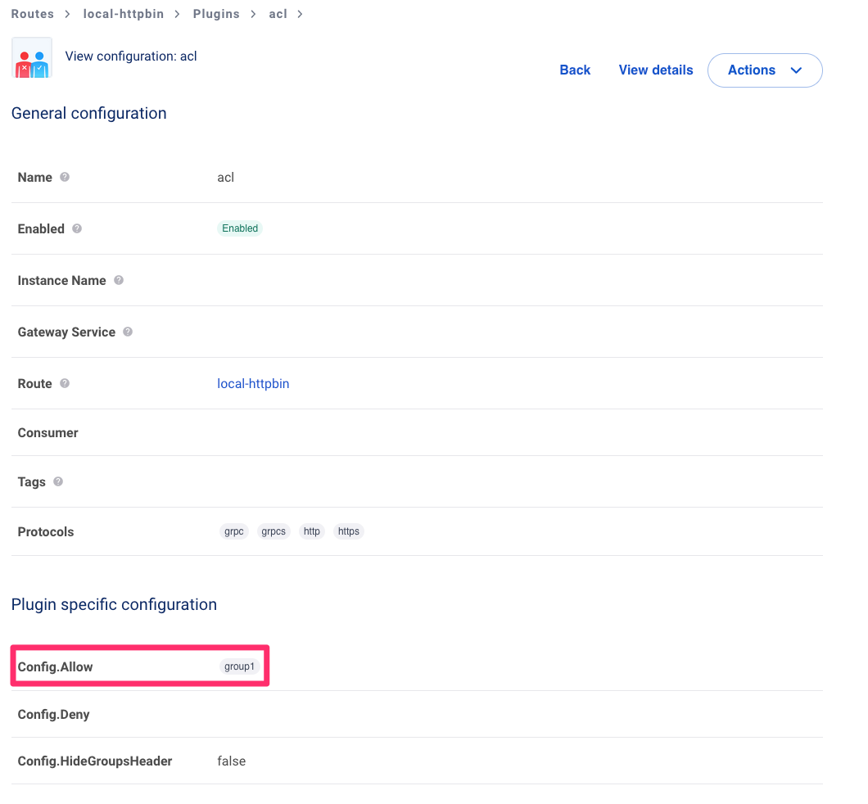The height and width of the screenshot is (804, 868).
Task: Click the View configuration: acl title
Action: (x=131, y=56)
